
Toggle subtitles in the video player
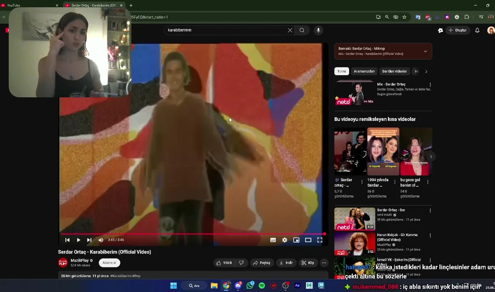click(273, 240)
